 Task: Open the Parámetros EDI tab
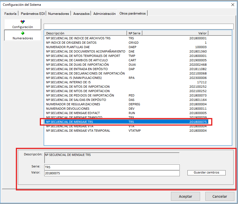32,13
